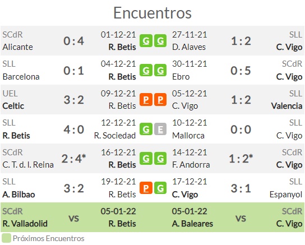The image size is (305, 245).
Task: Click green G badge for Alicante vs R. Betis
Action: pyautogui.click(x=146, y=41)
